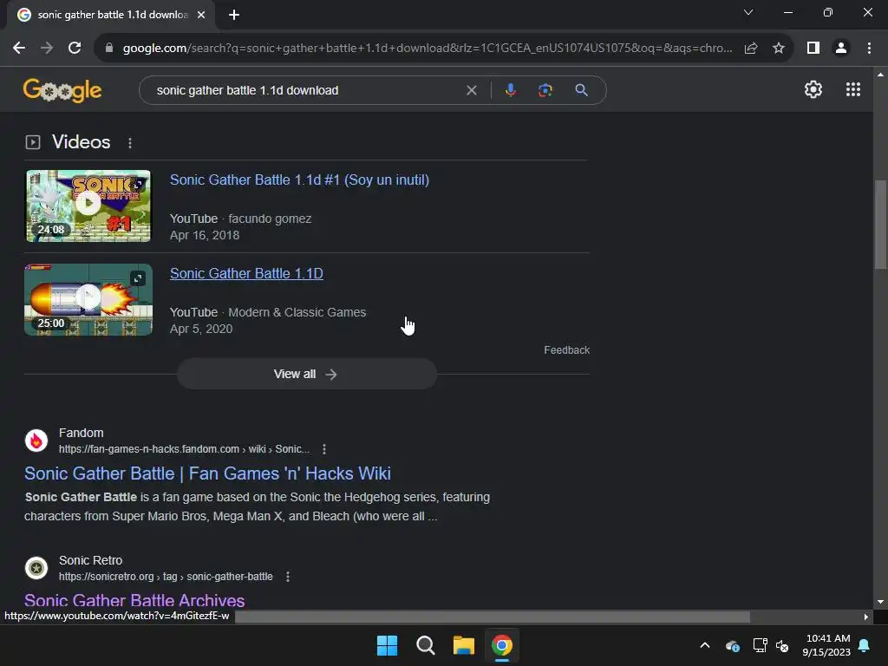888x666 pixels.
Task: Click the horizontal scroll right arrow
Action: 866,617
